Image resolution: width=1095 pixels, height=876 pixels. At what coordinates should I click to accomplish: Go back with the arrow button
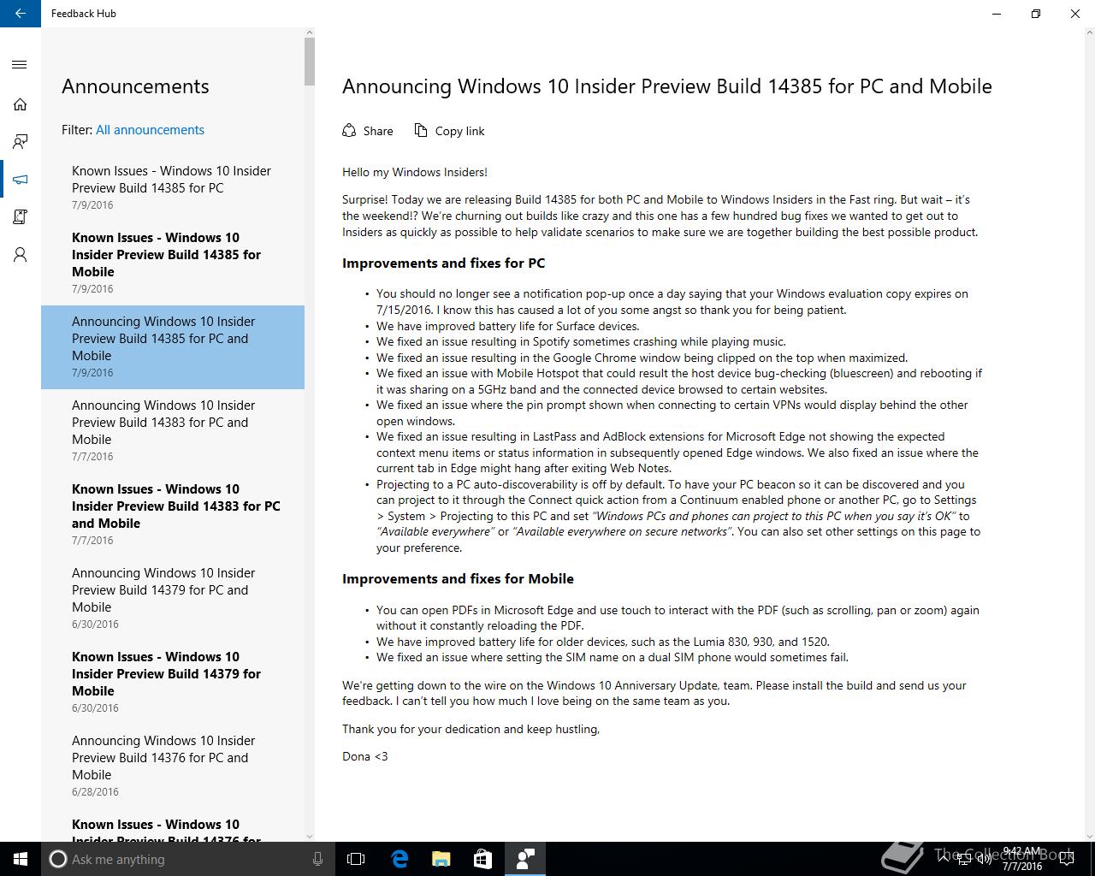[x=21, y=14]
